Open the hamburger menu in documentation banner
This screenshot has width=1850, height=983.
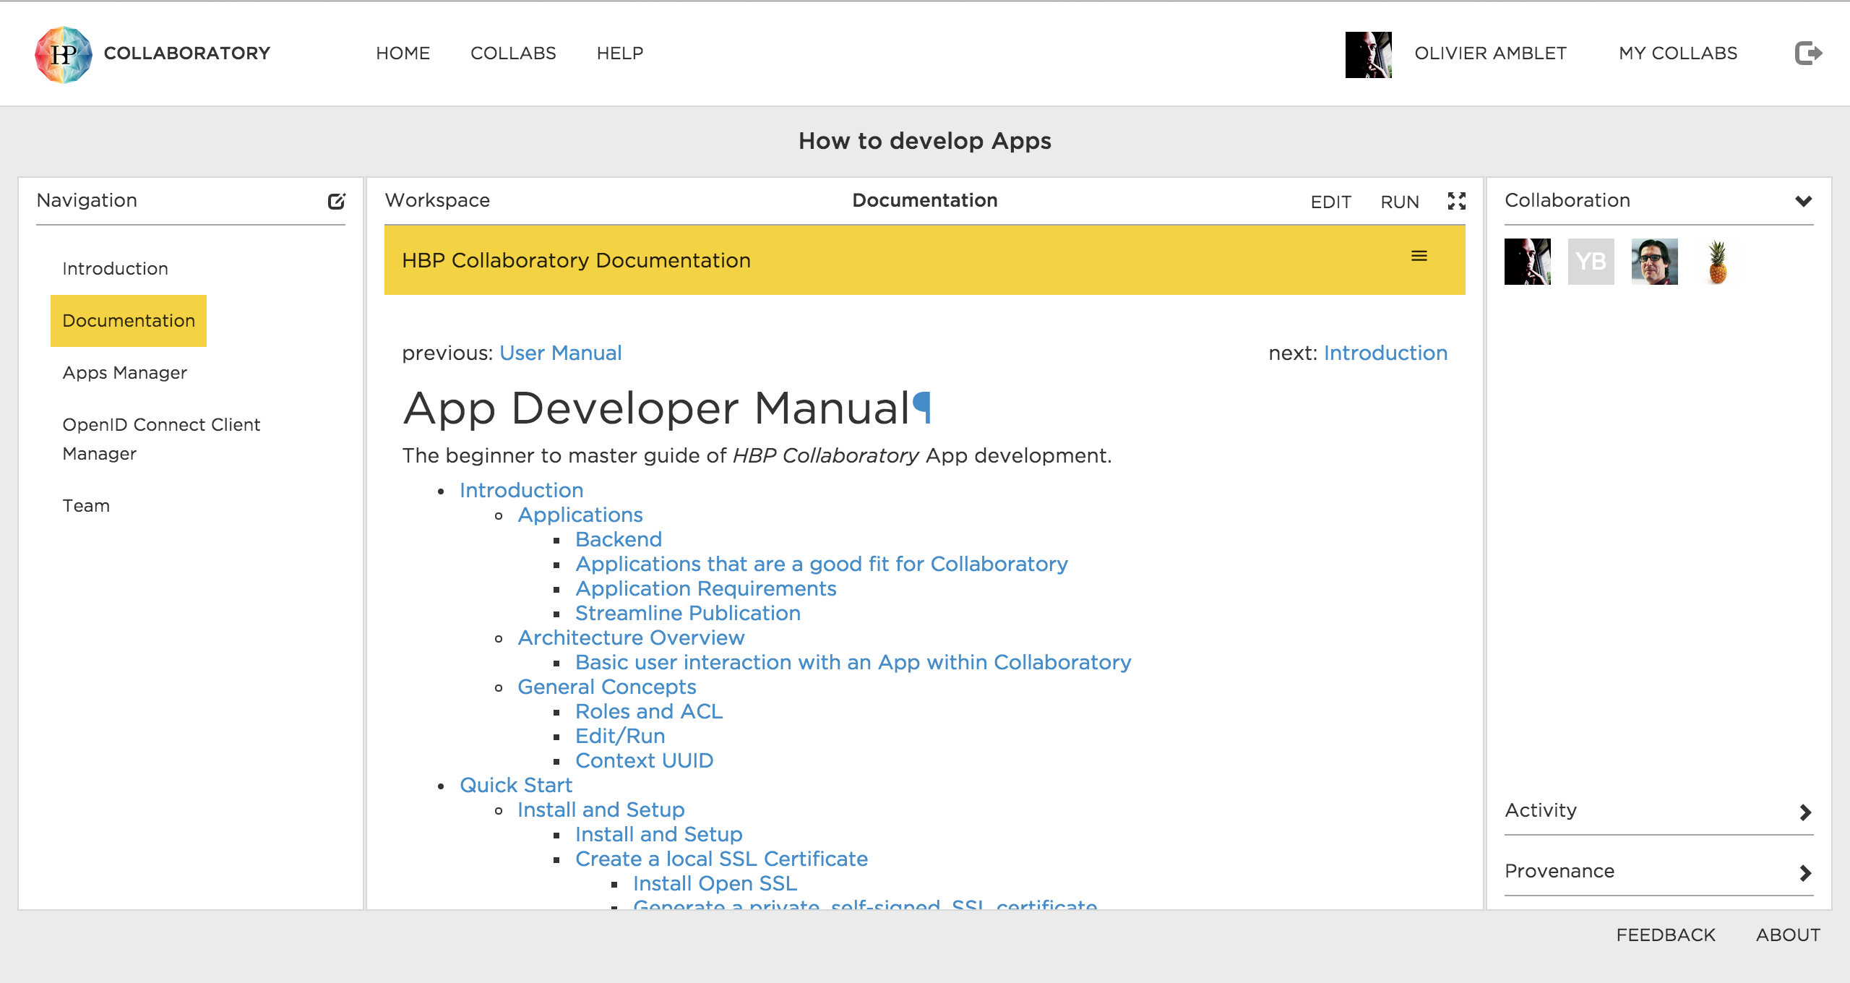1419,256
